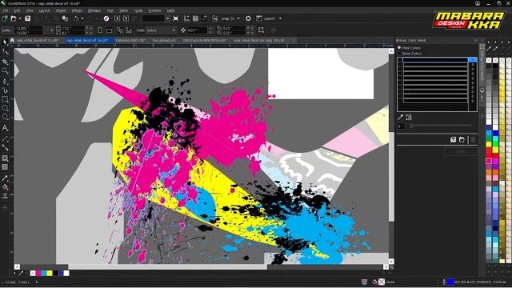Select the Rectangle tool
Screen dimensions: 512x288
[5, 99]
